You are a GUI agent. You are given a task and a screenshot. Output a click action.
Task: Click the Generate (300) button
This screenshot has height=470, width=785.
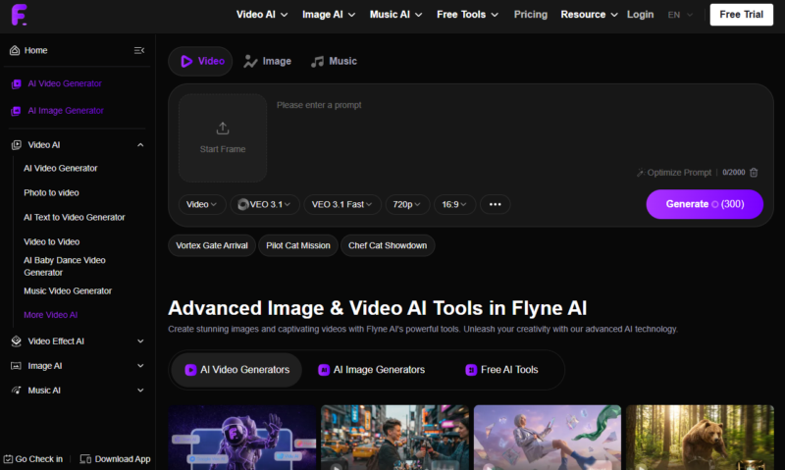(x=705, y=204)
